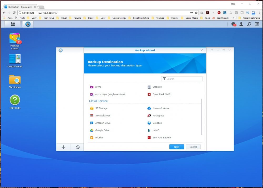The width and height of the screenshot is (263, 188).
Task: Select the DiskStation - Synology browser tab
Action: [x=20, y=7]
